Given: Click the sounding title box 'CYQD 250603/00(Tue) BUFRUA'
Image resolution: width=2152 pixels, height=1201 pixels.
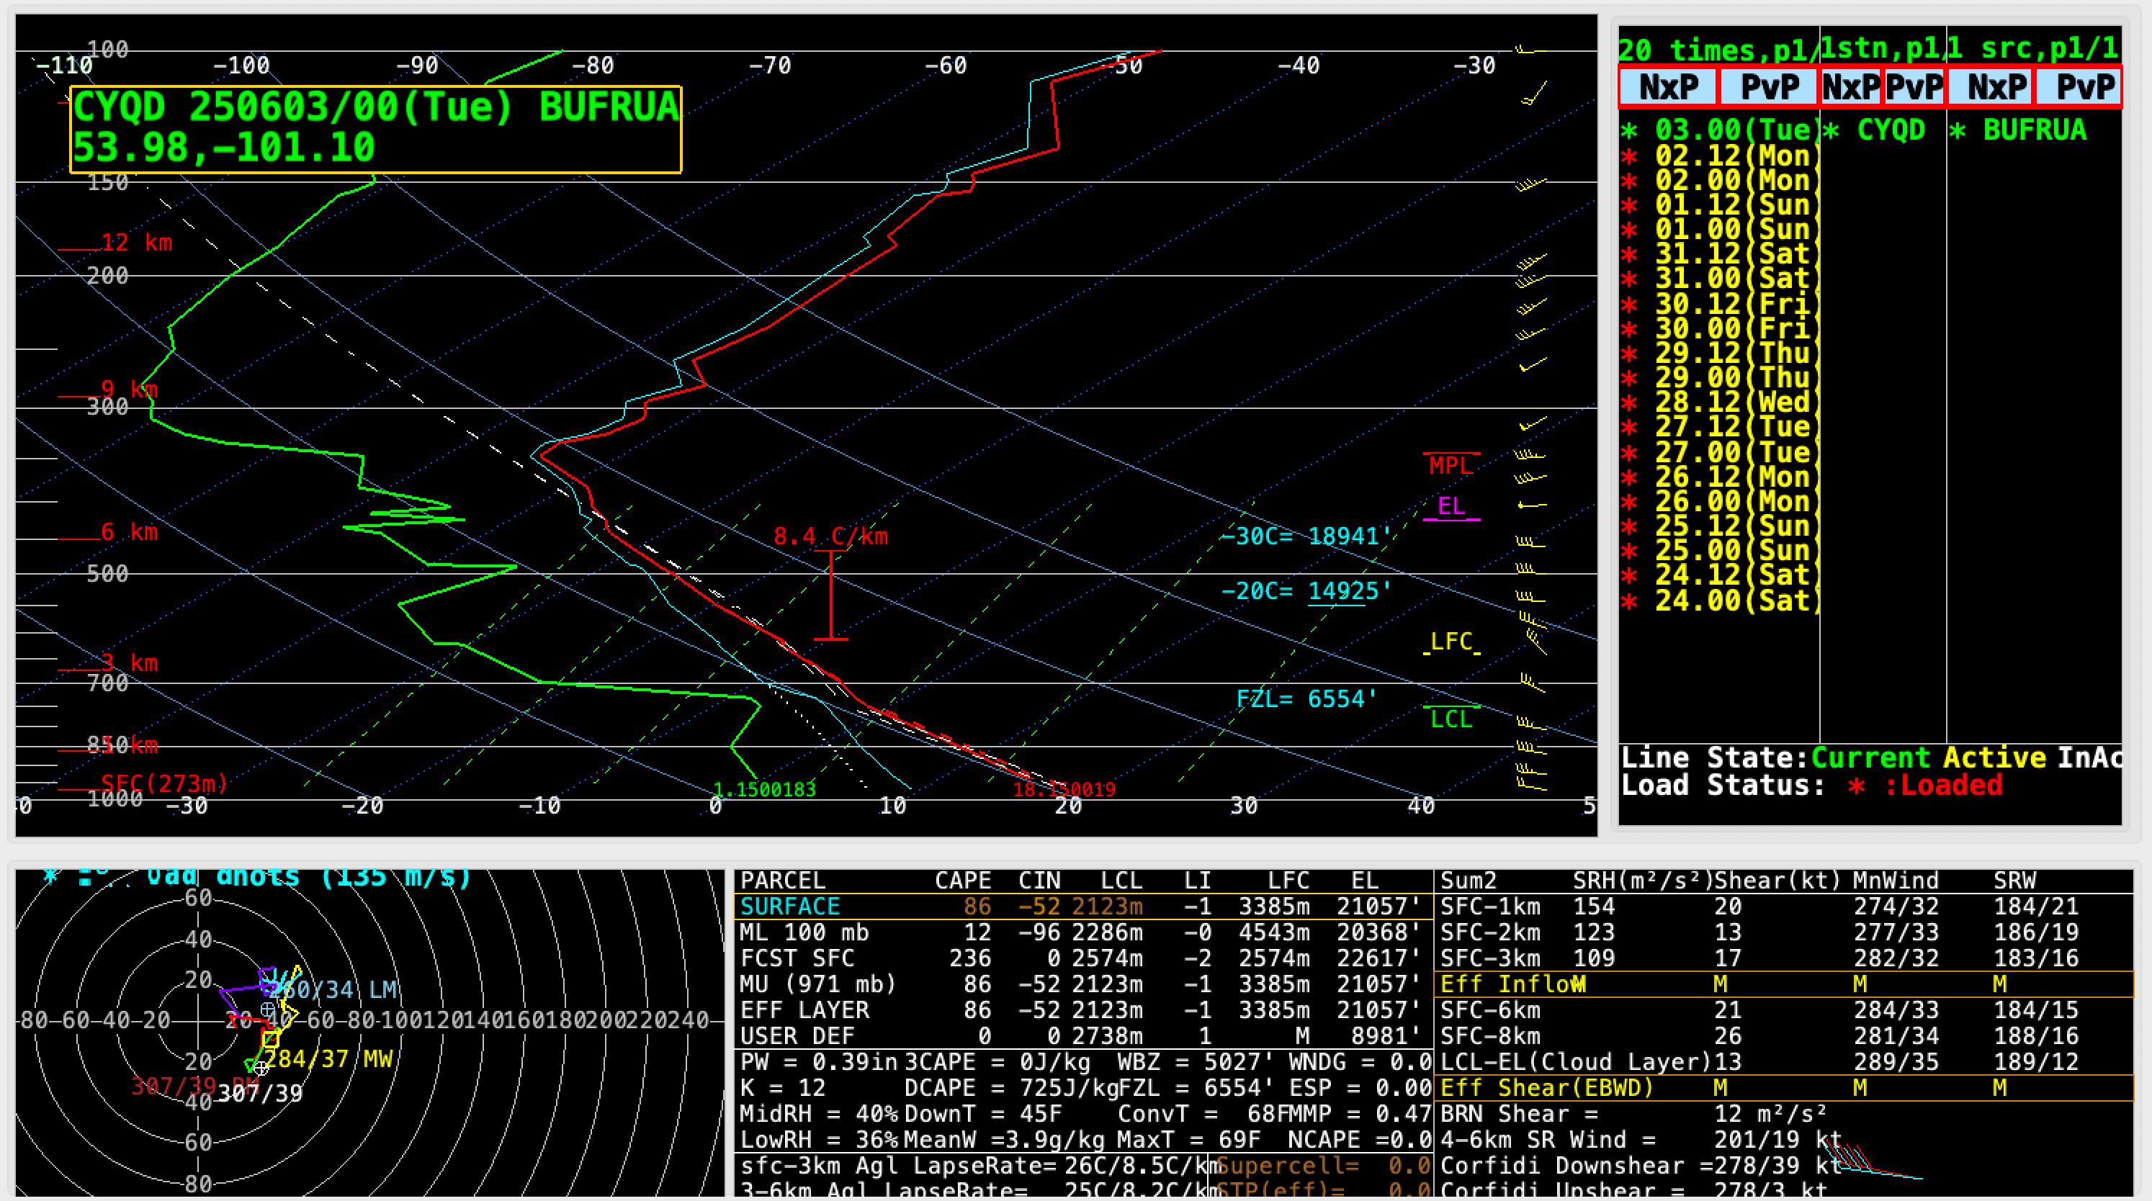Looking at the screenshot, I should click(x=376, y=130).
